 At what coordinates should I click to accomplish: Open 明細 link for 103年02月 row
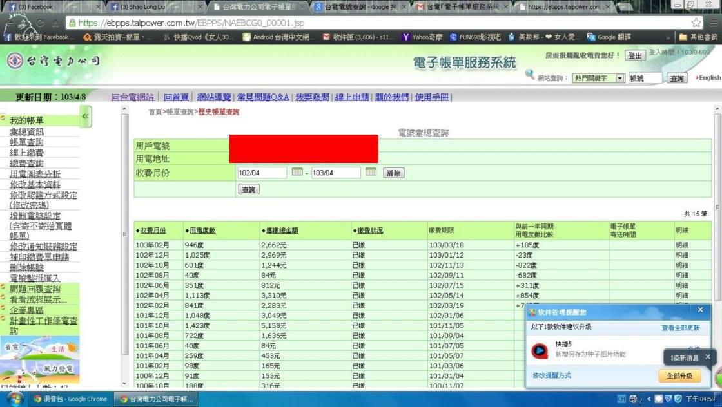682,245
